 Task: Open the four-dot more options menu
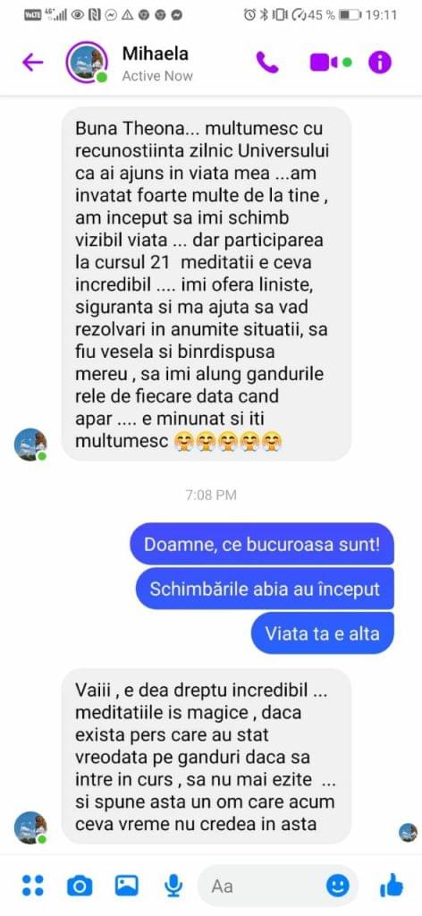tap(33, 885)
